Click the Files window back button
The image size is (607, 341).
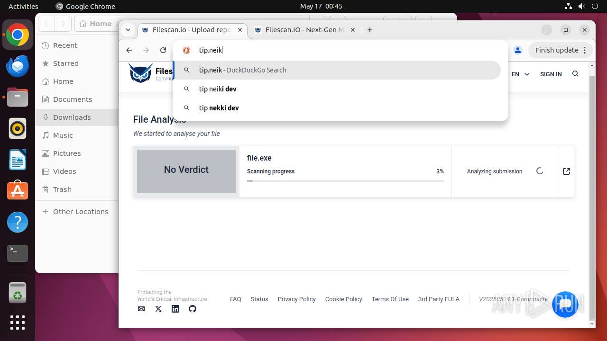click(46, 24)
